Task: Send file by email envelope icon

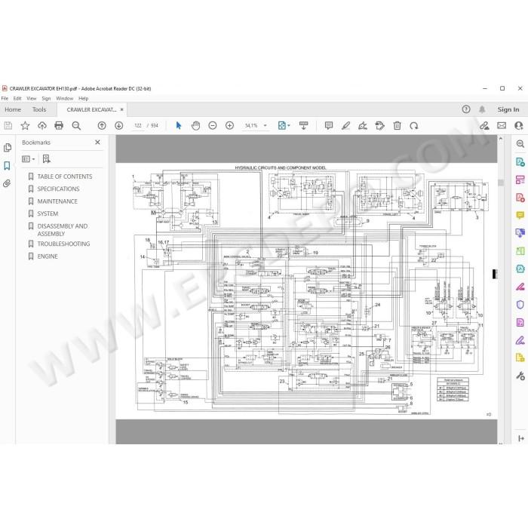Action: click(502, 126)
